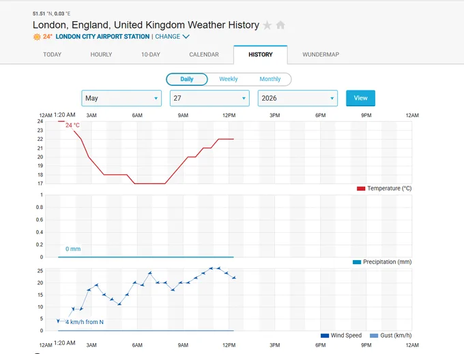
Task: Click the Gust (km/h) legend label
Action: click(396, 336)
